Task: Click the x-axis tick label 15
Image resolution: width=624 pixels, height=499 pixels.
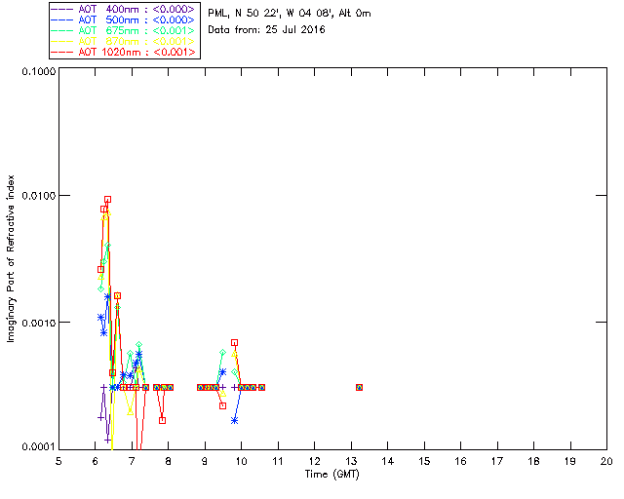Action: click(x=424, y=461)
